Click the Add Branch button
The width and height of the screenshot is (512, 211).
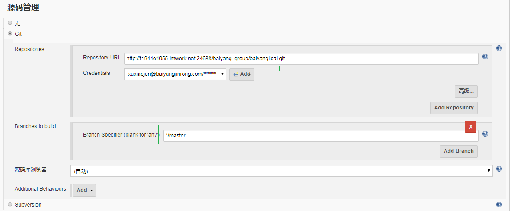[x=459, y=151]
